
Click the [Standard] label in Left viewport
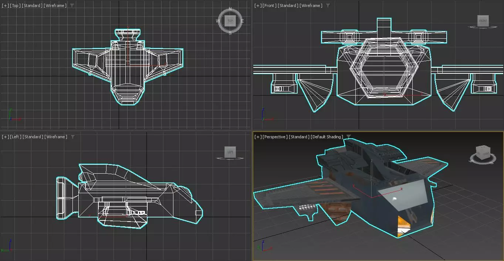33,137
